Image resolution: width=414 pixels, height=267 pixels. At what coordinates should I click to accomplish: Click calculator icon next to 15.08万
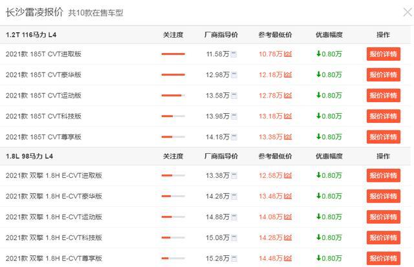(x=234, y=237)
